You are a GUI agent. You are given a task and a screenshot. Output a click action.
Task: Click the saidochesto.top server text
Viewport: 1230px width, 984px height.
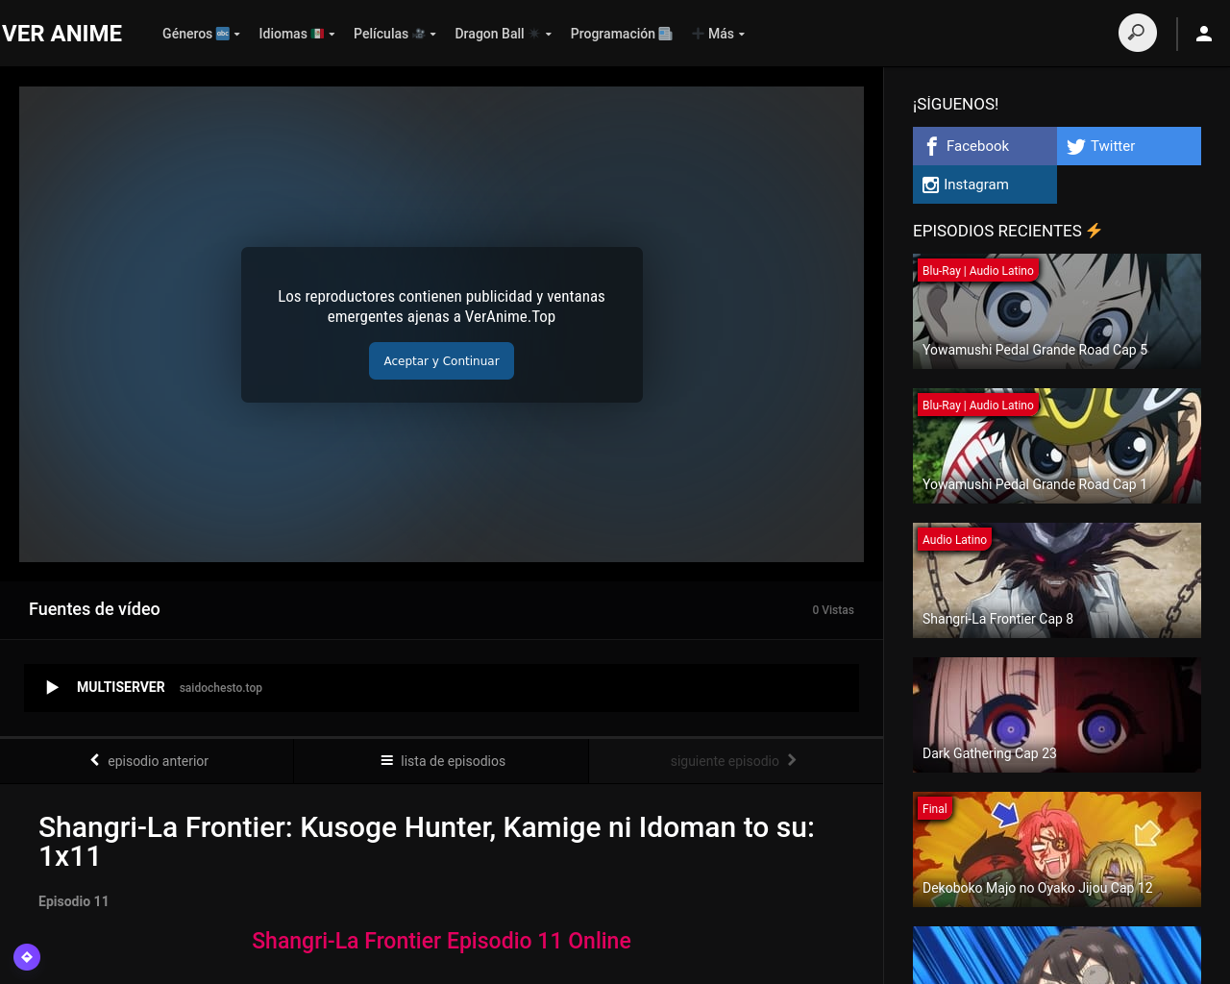click(221, 688)
